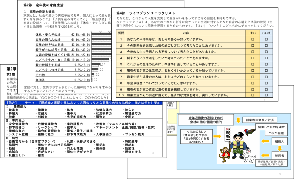Check はい for question 8 on 年金や税金
Viewport: 294px width, 179px height.
253,83
